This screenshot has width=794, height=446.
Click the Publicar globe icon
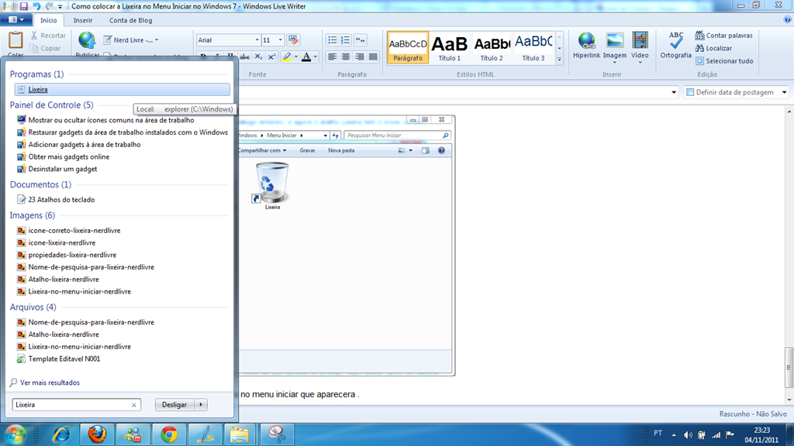pos(87,40)
